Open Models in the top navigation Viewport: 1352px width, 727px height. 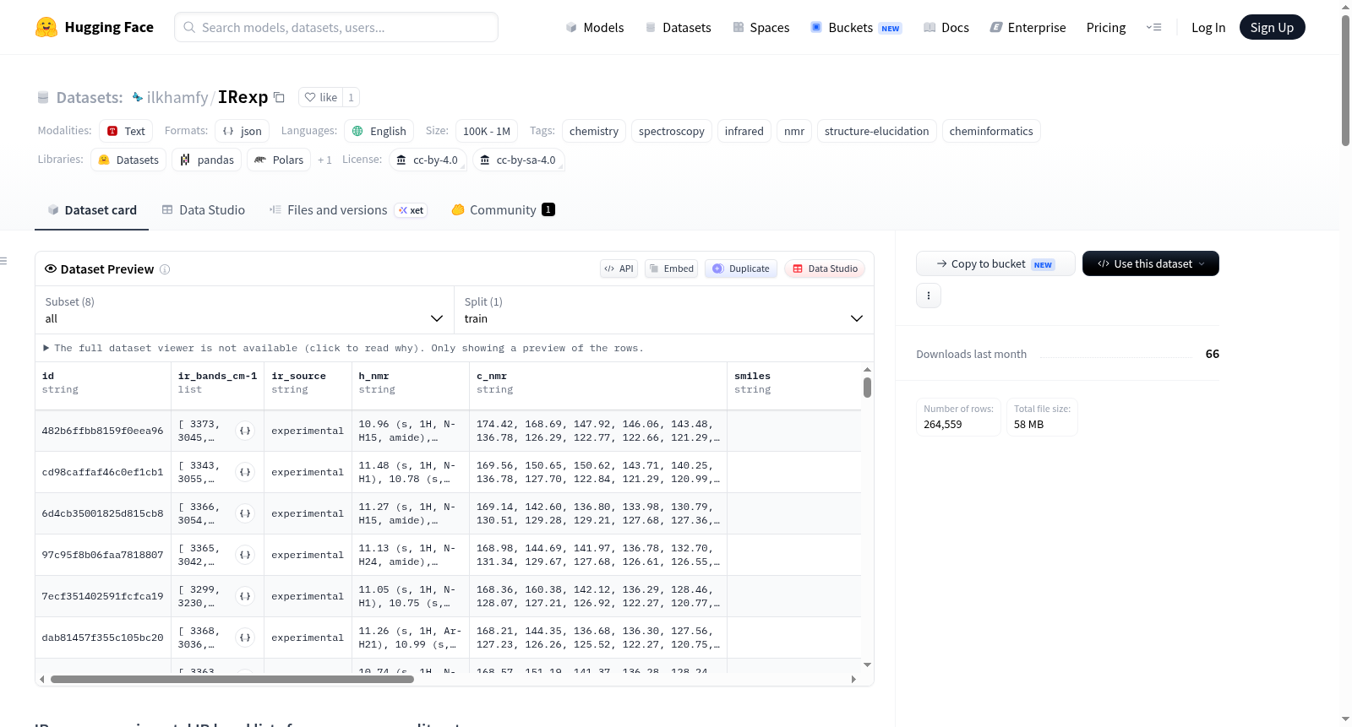pos(595,28)
